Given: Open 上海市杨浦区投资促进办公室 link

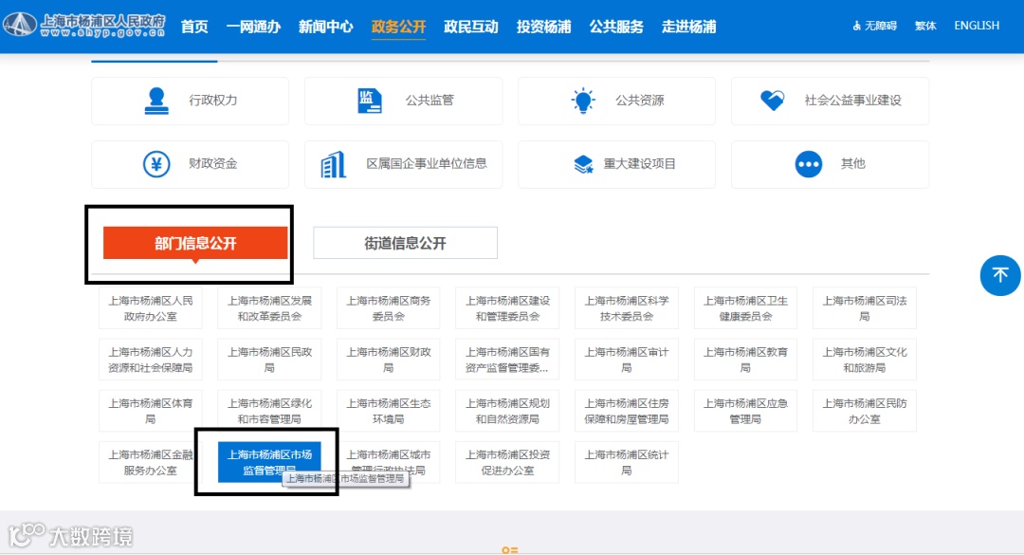Looking at the screenshot, I should pyautogui.click(x=507, y=462).
